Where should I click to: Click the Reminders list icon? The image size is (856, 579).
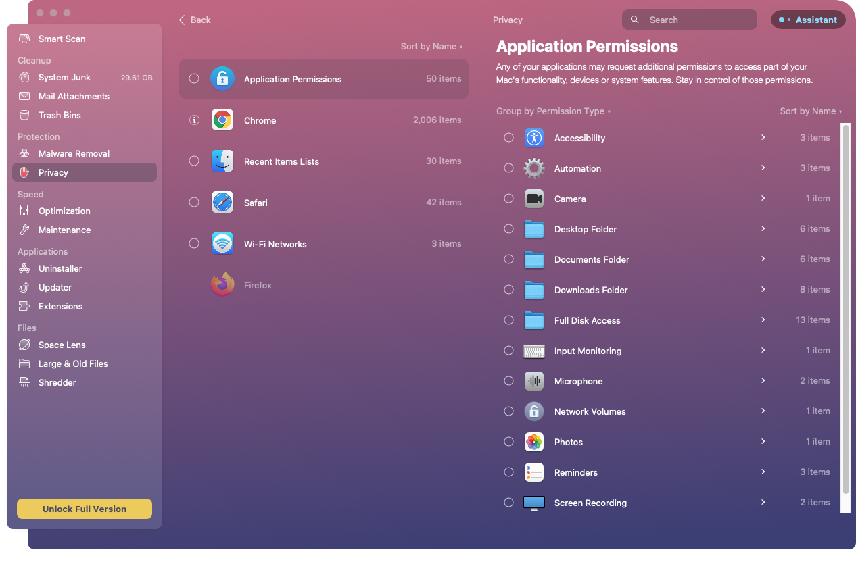coord(534,472)
